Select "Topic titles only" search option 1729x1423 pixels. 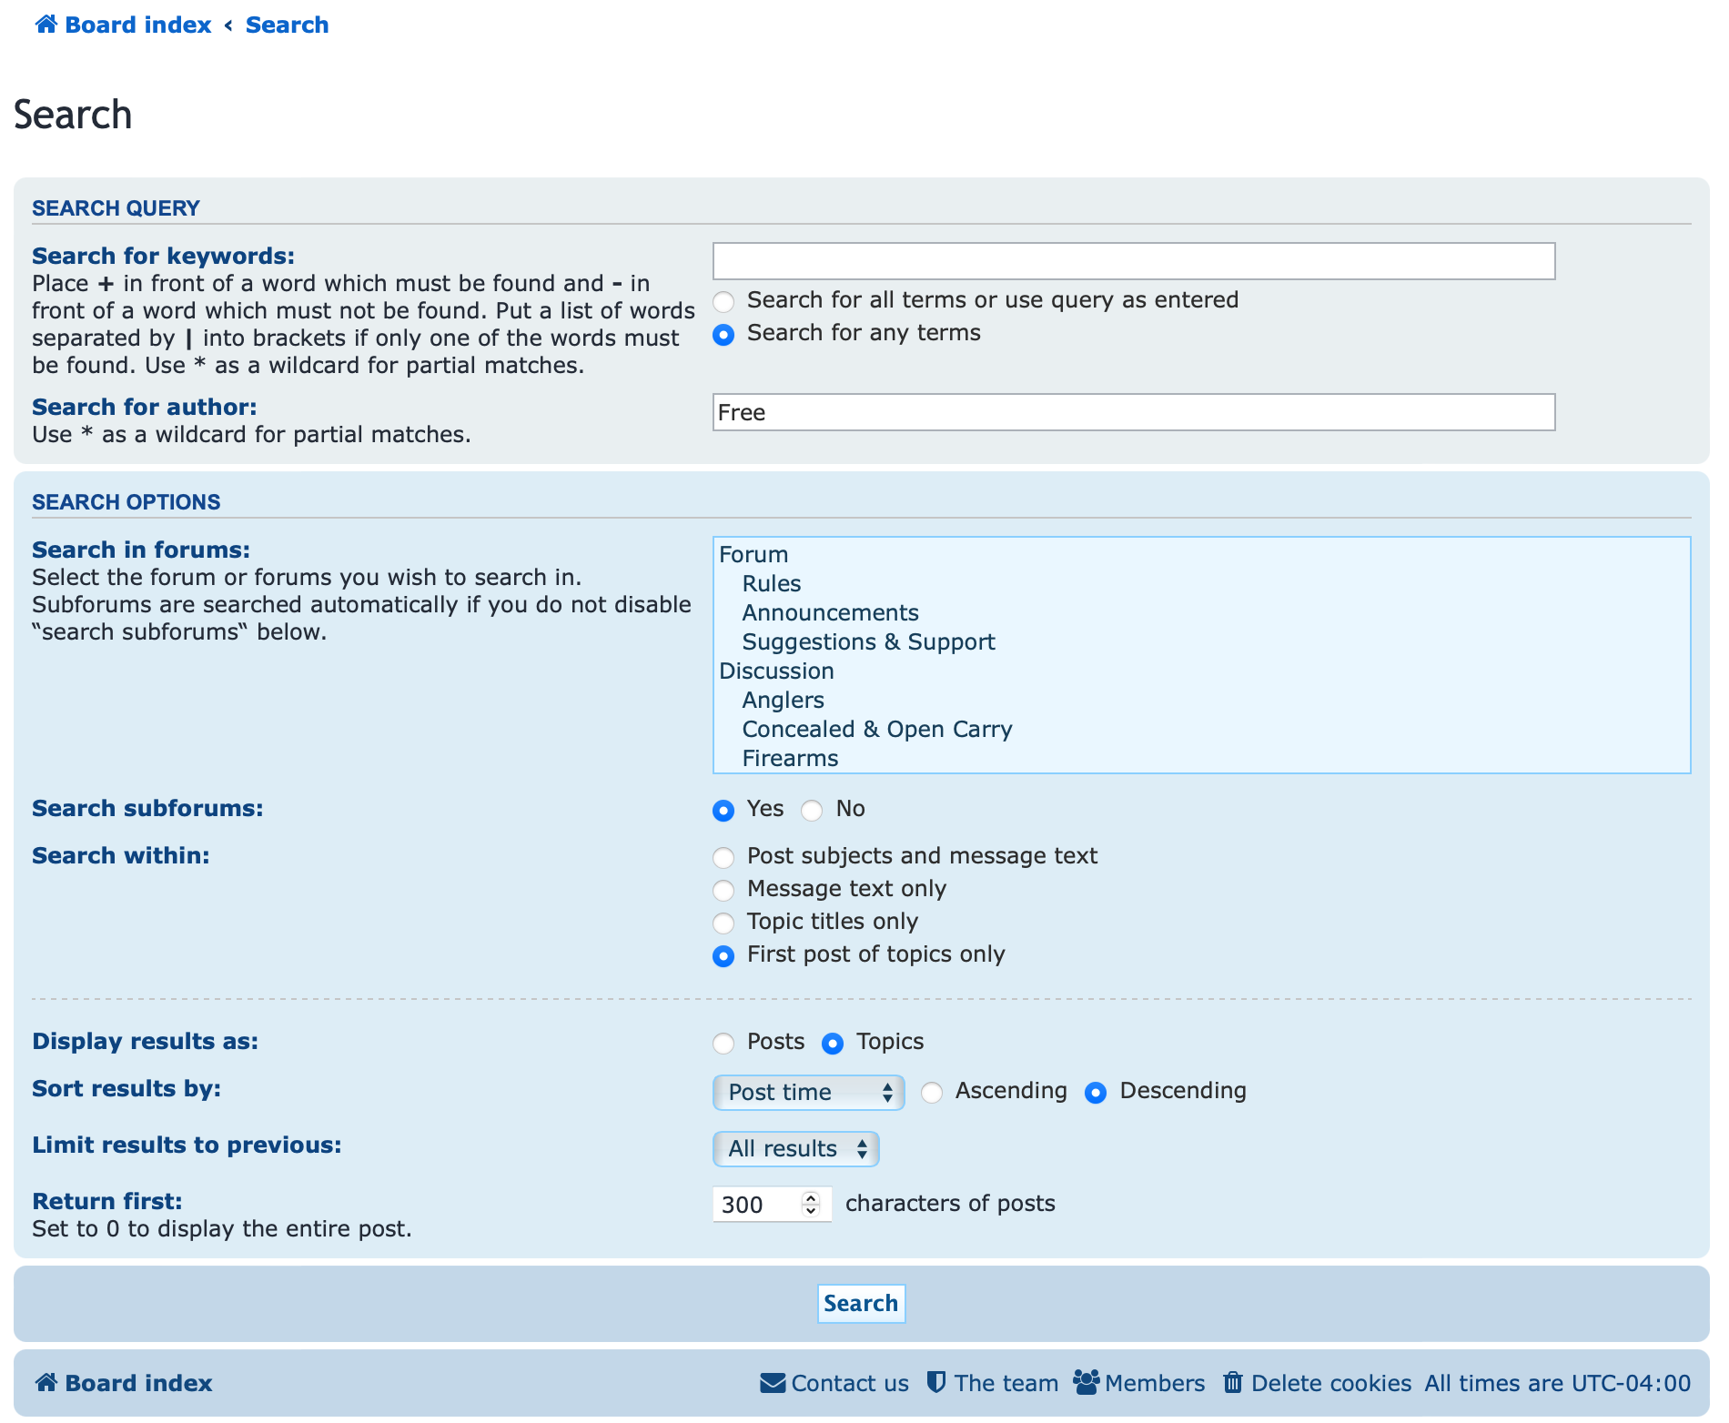[x=723, y=923]
